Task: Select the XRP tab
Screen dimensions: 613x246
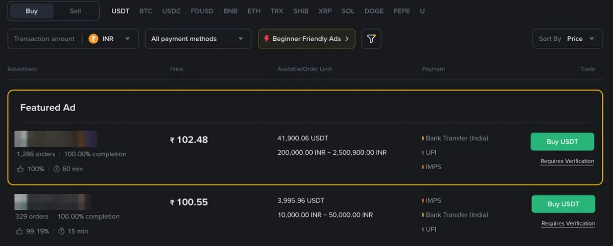Action: [325, 11]
